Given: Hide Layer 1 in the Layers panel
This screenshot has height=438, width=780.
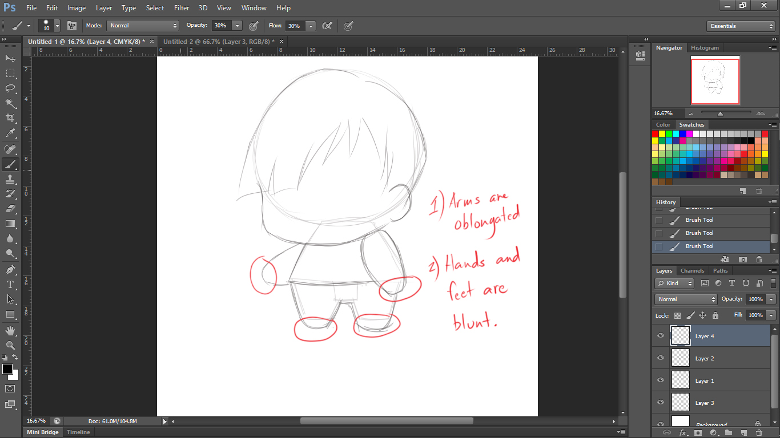Looking at the screenshot, I should (660, 380).
